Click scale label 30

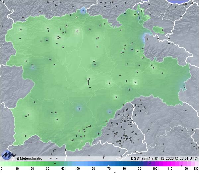pyautogui.click(x=47, y=169)
